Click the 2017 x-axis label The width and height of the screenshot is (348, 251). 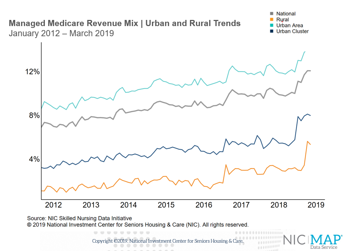pyautogui.click(x=241, y=205)
